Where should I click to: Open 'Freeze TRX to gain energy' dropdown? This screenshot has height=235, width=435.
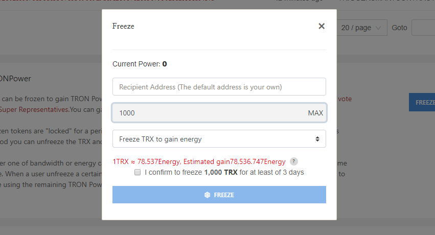tap(219, 139)
